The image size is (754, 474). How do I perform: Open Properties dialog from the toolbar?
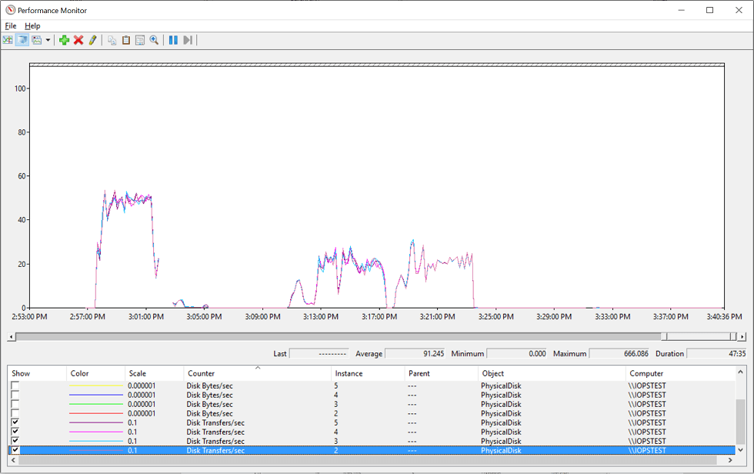[139, 39]
